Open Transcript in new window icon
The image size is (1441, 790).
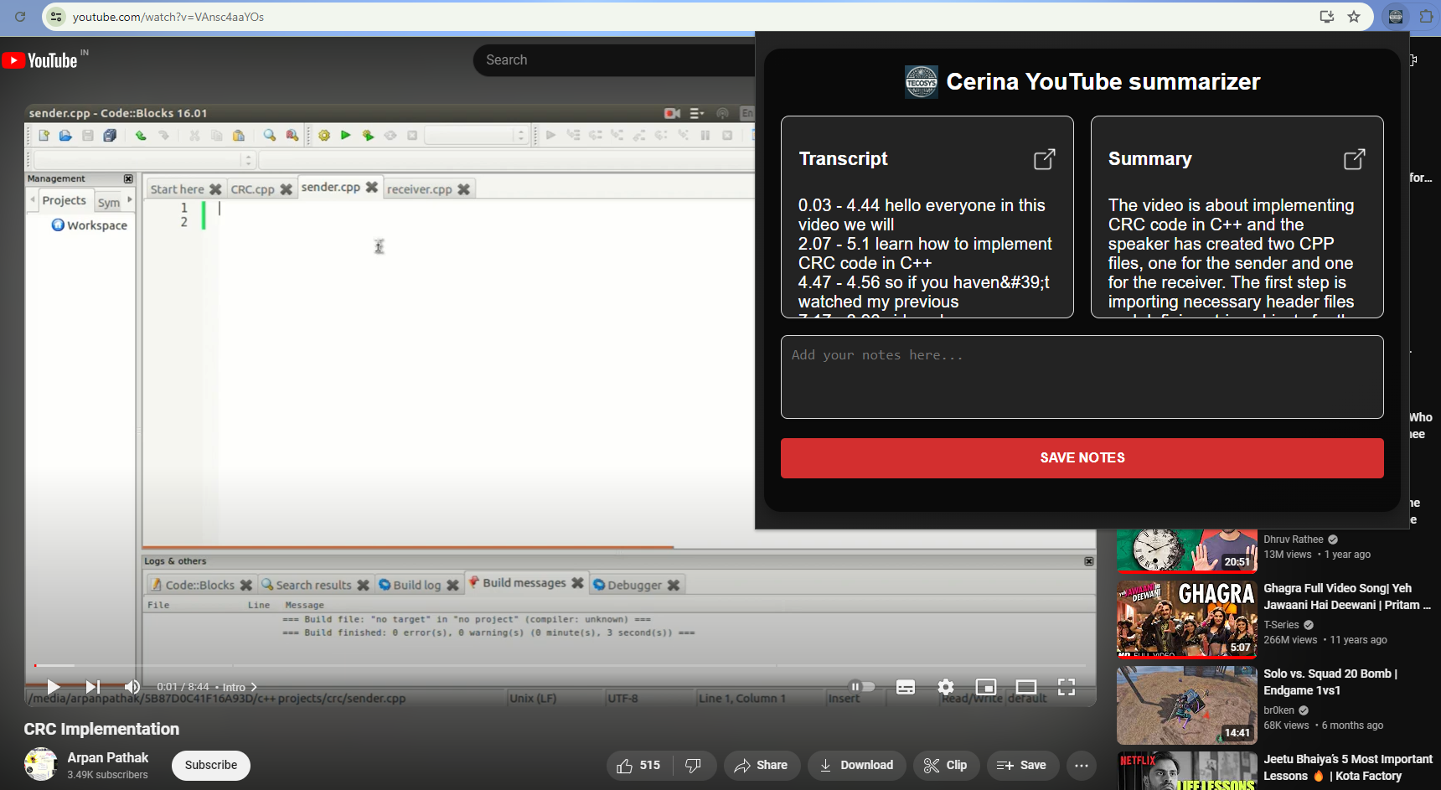[1044, 159]
